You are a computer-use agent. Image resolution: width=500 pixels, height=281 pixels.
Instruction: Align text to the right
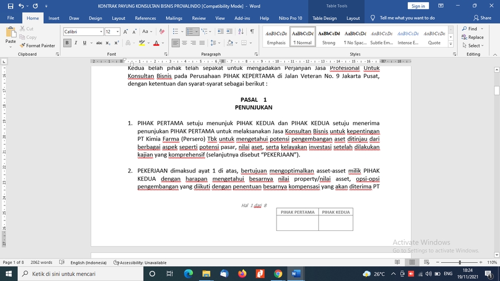(x=193, y=43)
